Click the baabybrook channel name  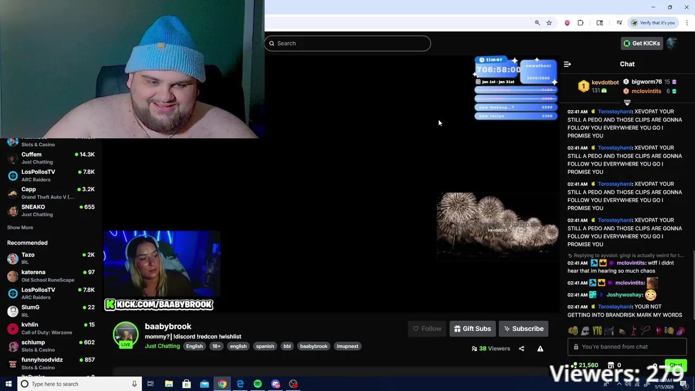(x=168, y=326)
